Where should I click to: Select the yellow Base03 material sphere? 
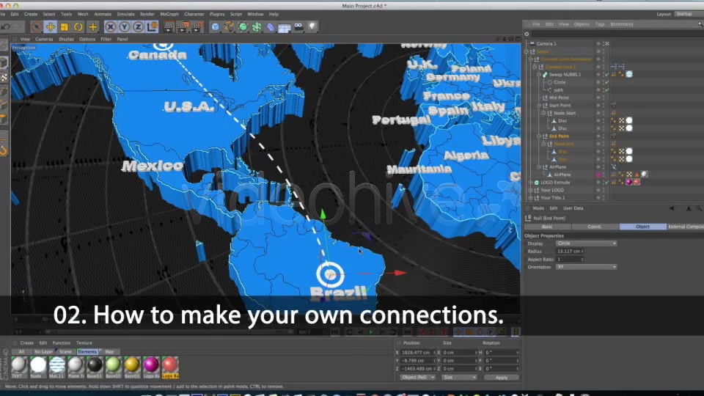132,365
